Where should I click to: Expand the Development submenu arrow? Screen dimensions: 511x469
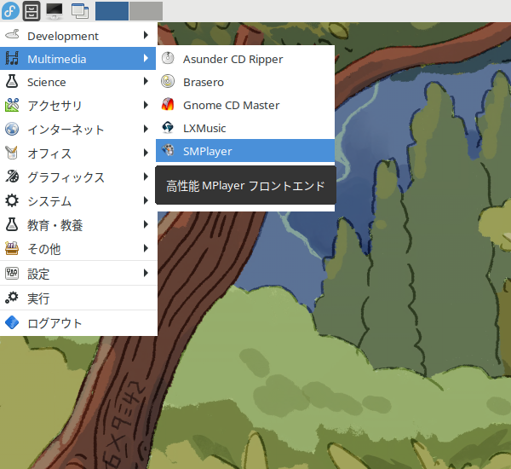[x=146, y=35]
